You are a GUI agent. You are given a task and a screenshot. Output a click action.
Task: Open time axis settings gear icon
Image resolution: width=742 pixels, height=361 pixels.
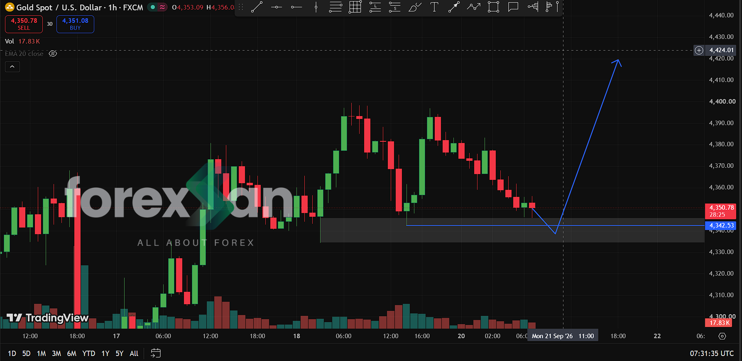(x=722, y=336)
